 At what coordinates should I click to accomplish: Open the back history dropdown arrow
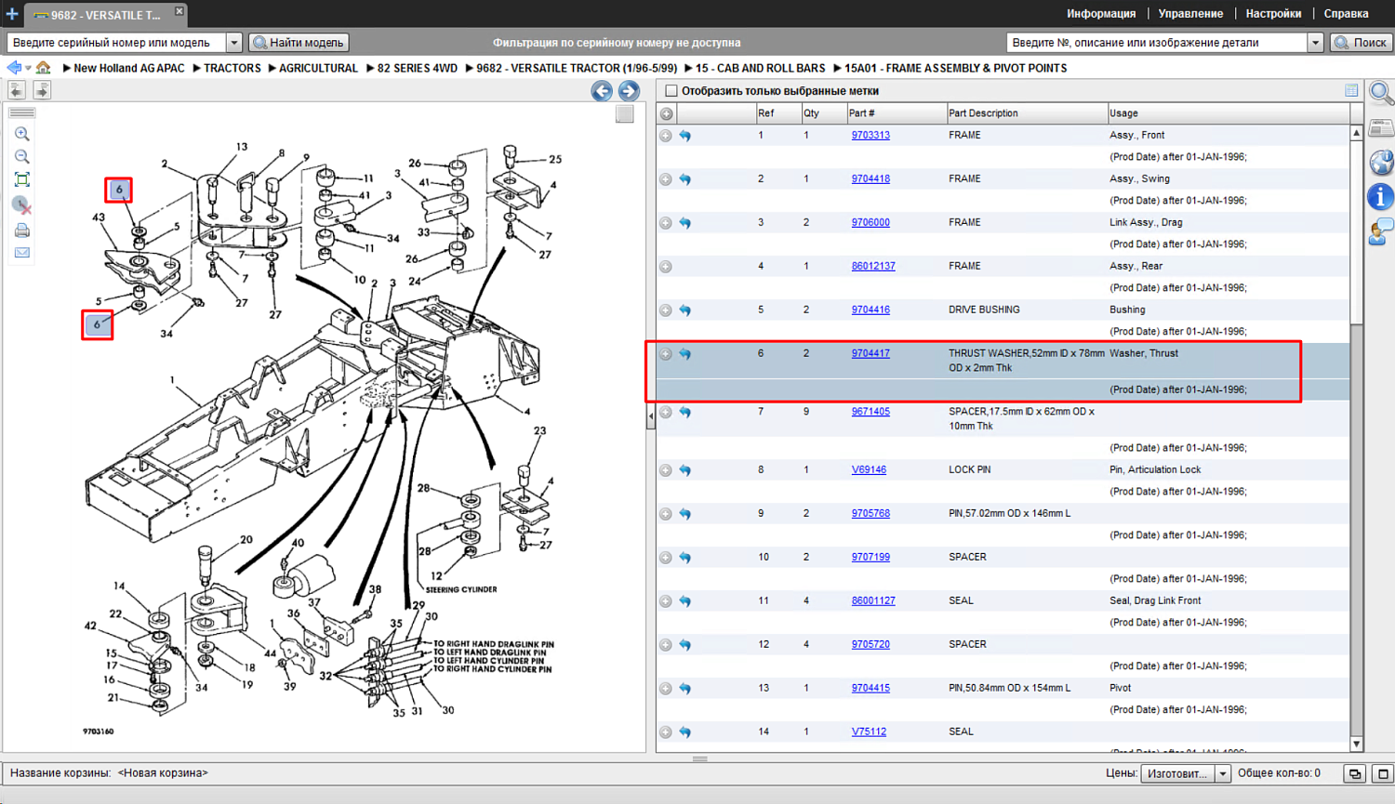[28, 68]
